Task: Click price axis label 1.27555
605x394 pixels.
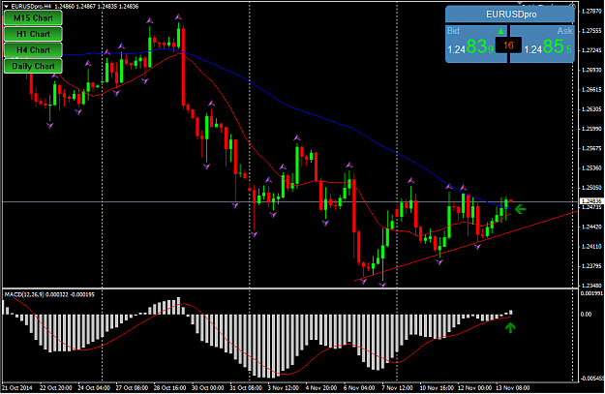Action: pyautogui.click(x=591, y=30)
